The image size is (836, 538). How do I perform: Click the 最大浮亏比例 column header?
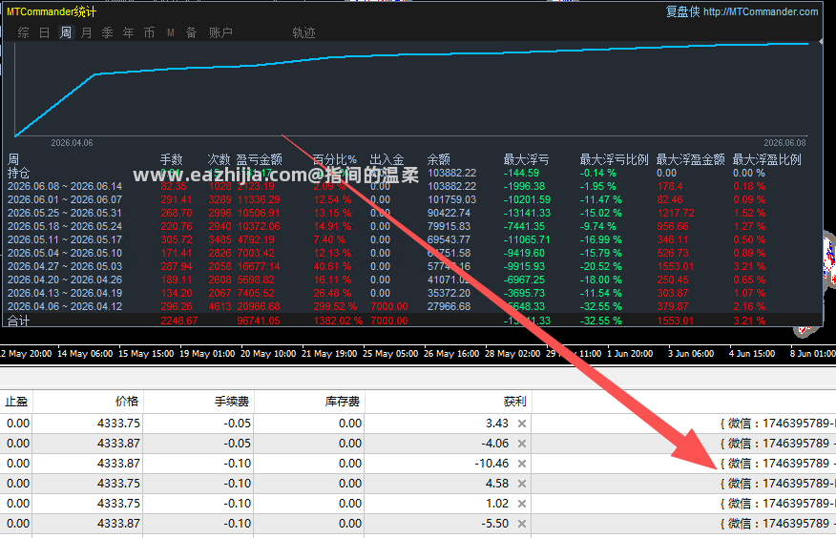615,159
